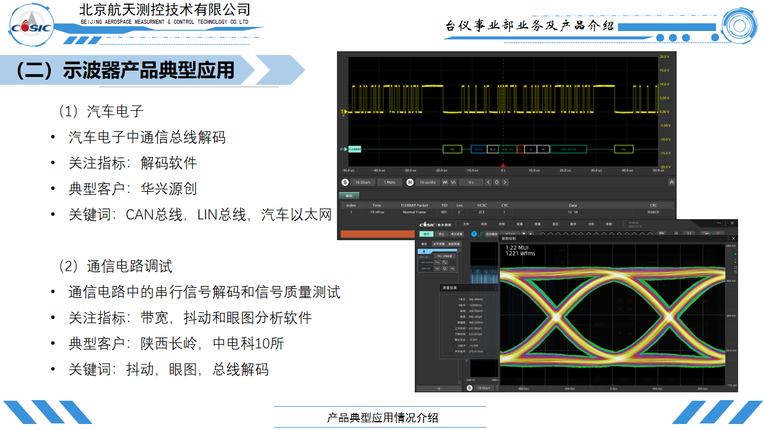The width and height of the screenshot is (765, 430).
Task: Click right arrow next to horizontal offset
Action: point(505,182)
